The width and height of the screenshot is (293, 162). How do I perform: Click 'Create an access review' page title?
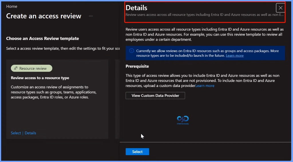(44, 16)
